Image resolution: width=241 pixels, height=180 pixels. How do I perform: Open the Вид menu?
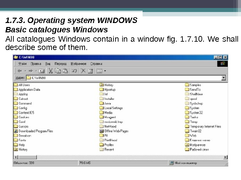pos(48,64)
